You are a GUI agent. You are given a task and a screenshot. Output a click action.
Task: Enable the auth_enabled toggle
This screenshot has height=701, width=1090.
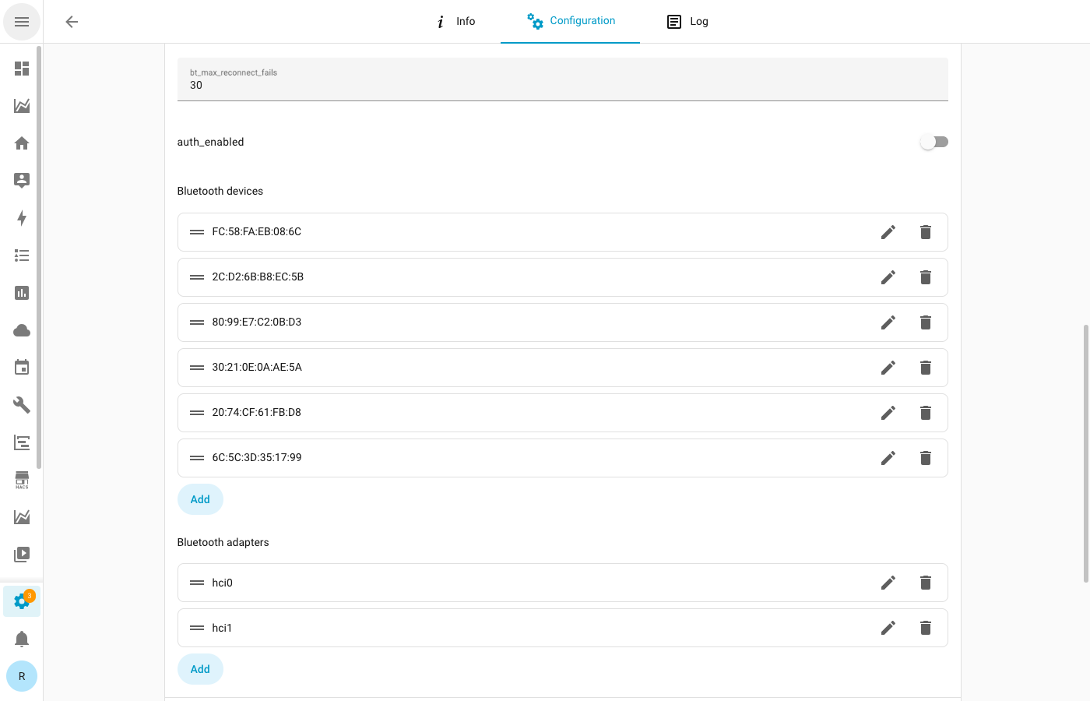click(934, 142)
